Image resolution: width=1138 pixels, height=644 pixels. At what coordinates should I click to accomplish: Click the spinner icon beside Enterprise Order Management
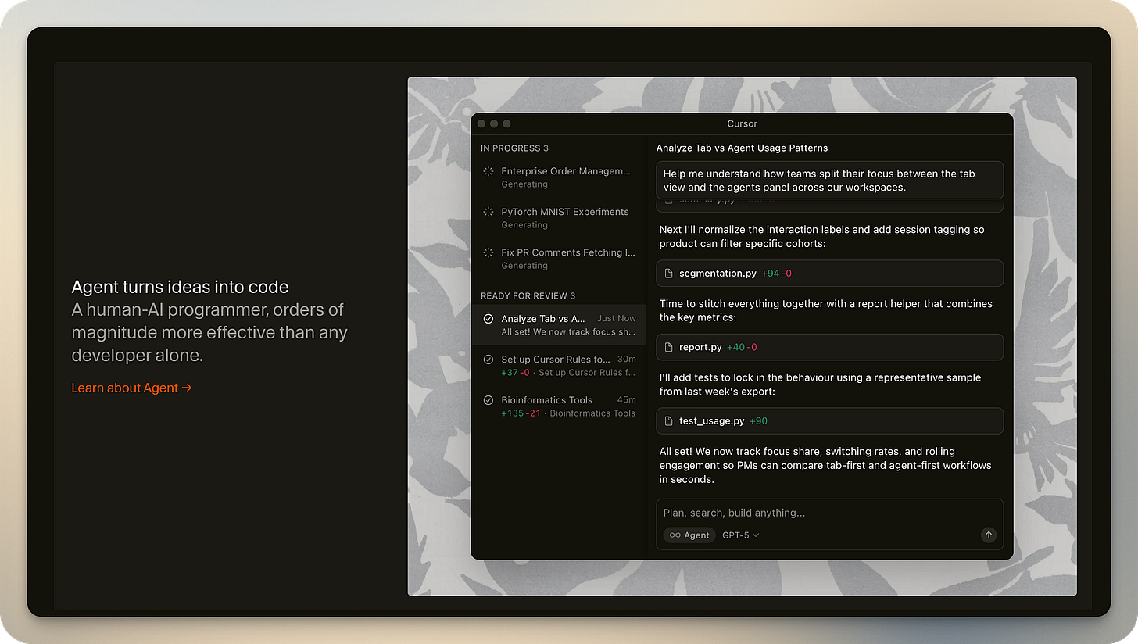[488, 171]
